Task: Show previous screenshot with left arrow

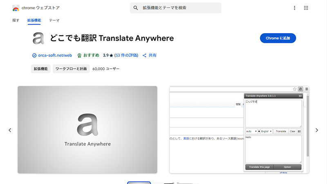Action: point(10,130)
